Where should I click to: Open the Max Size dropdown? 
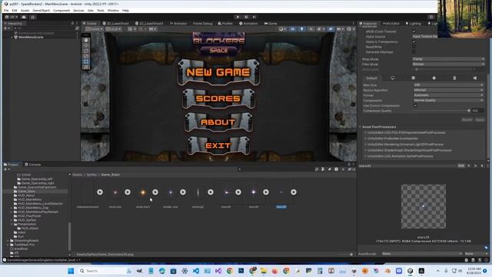(x=448, y=85)
